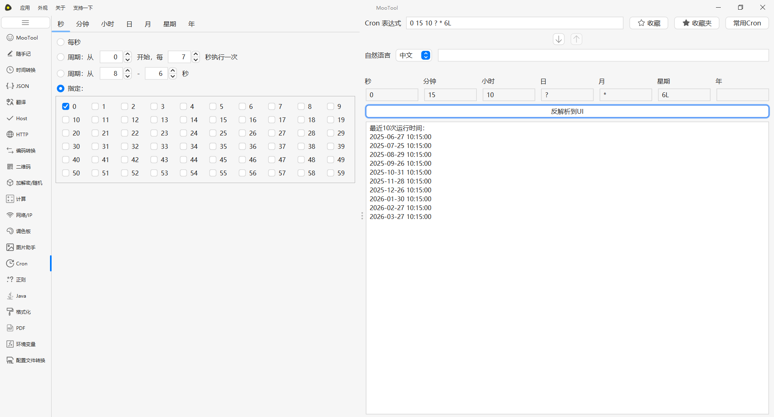The width and height of the screenshot is (774, 417).
Task: Click the 反解析到UI button
Action: pyautogui.click(x=567, y=111)
